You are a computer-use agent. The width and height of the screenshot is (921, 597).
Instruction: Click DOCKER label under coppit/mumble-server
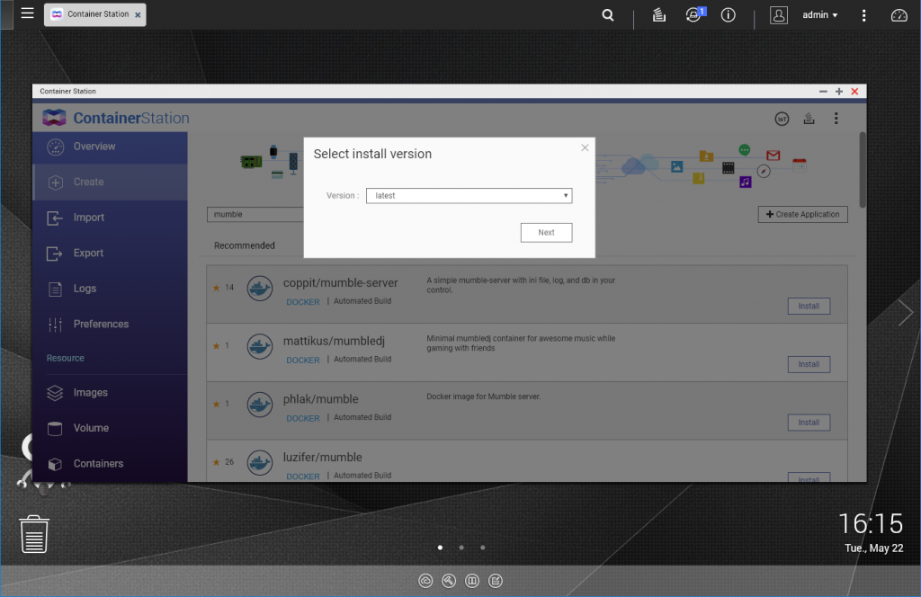302,302
